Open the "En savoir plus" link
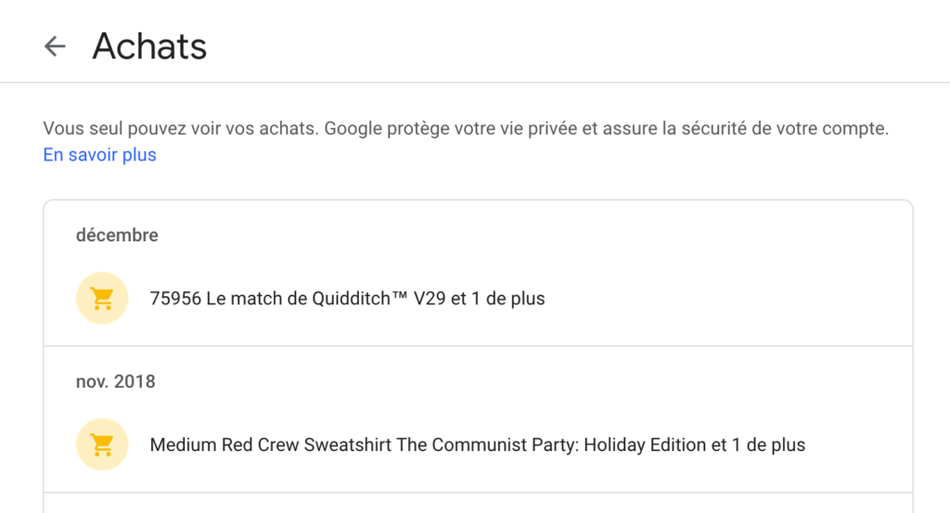The width and height of the screenshot is (950, 513). pos(99,155)
